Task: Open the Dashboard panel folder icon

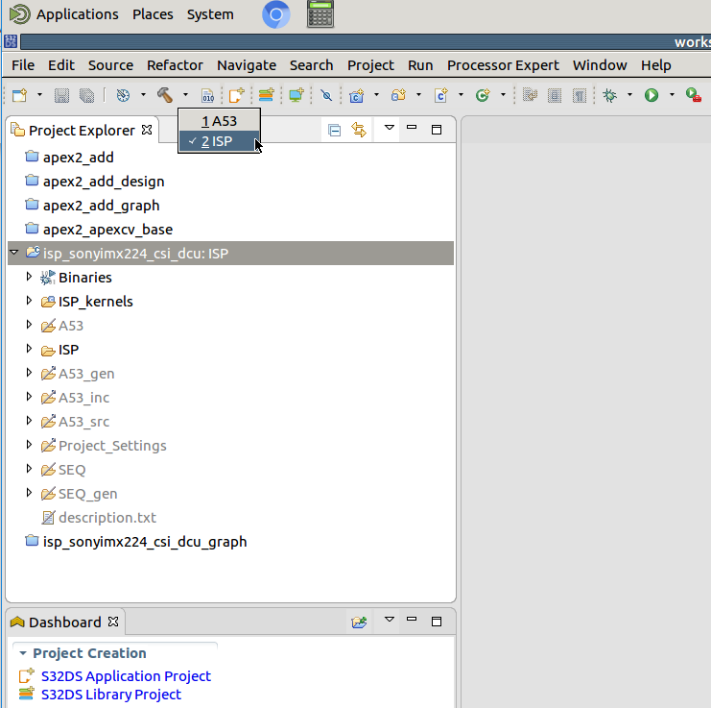Action: click(x=359, y=622)
